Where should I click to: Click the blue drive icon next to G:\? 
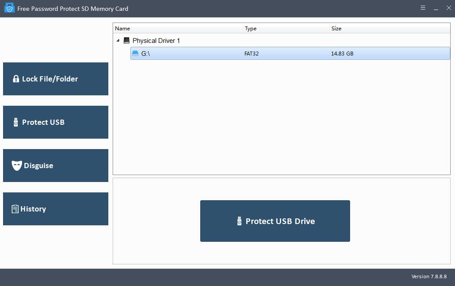135,53
